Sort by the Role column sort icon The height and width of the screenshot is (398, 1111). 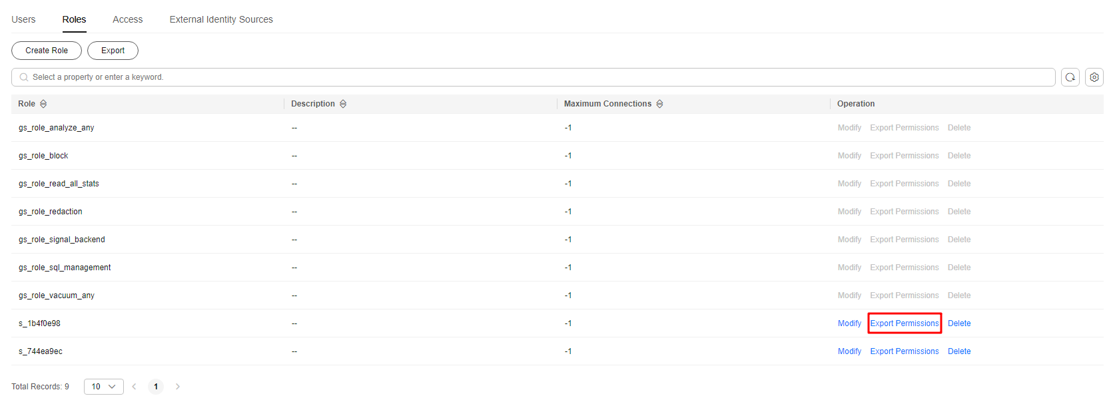pyautogui.click(x=43, y=104)
